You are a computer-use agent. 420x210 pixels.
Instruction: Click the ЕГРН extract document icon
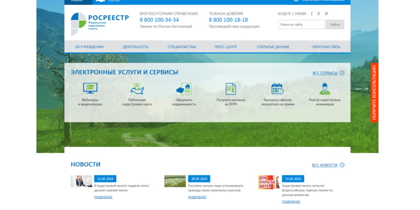(x=230, y=89)
